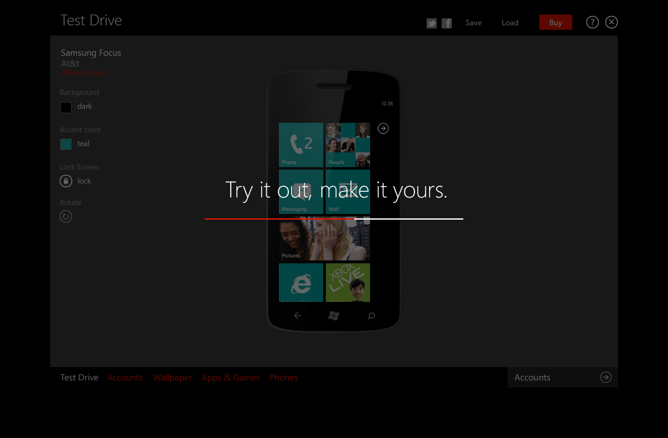668x438 pixels.
Task: Click the loading progress bar
Action: click(333, 219)
